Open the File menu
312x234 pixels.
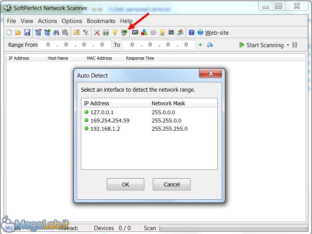11,21
